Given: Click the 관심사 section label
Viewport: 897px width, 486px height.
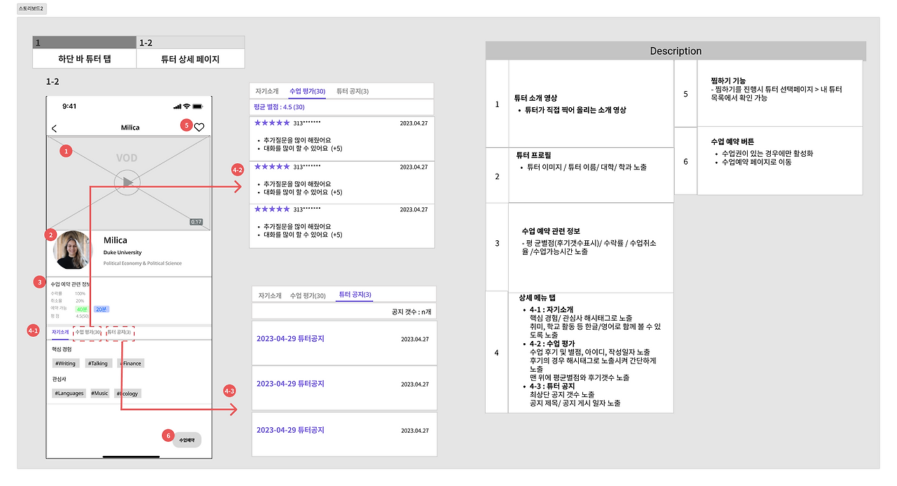Looking at the screenshot, I should coord(59,379).
